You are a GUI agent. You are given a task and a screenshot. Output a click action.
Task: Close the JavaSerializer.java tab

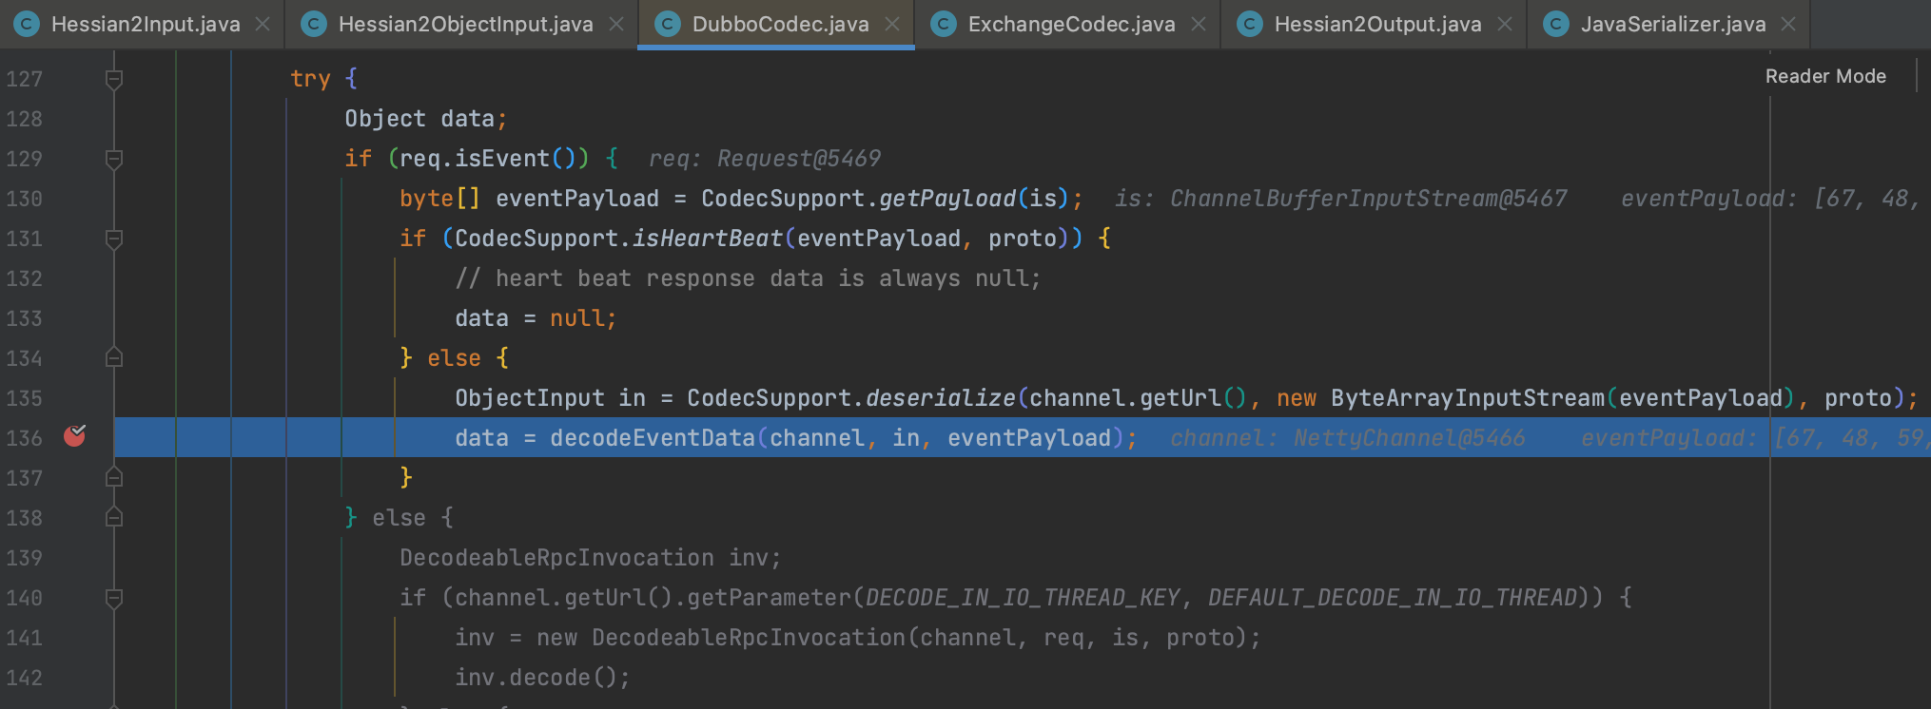pyautogui.click(x=1788, y=24)
